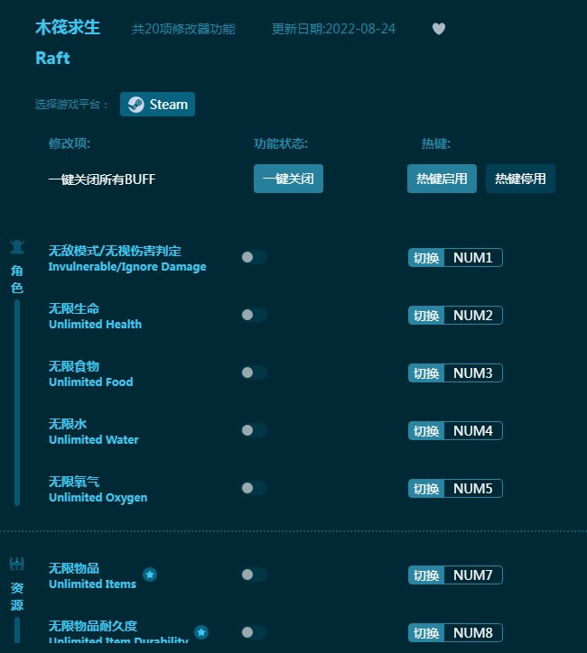Edit the NUM1 hotkey field

tap(473, 257)
